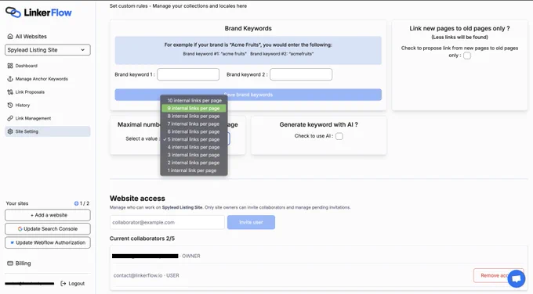Select 8 internal links per page

click(x=194, y=116)
